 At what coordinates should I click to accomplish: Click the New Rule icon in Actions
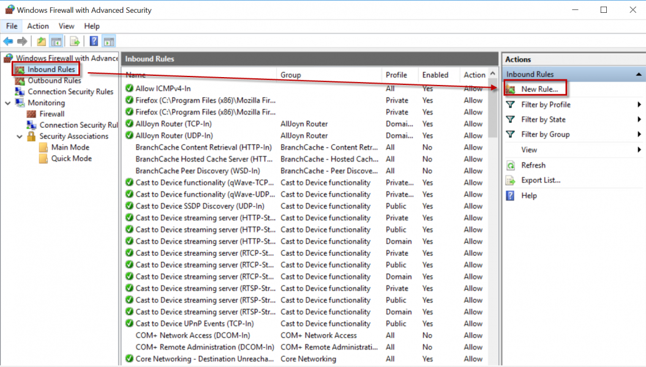pos(510,89)
